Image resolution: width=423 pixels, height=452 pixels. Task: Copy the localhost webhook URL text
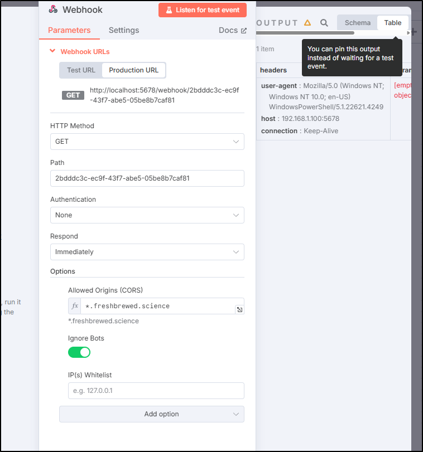coord(164,95)
